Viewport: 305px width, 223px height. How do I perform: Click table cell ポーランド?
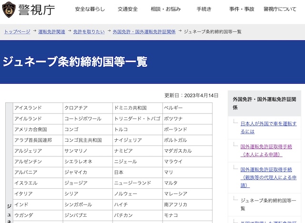[187, 129]
